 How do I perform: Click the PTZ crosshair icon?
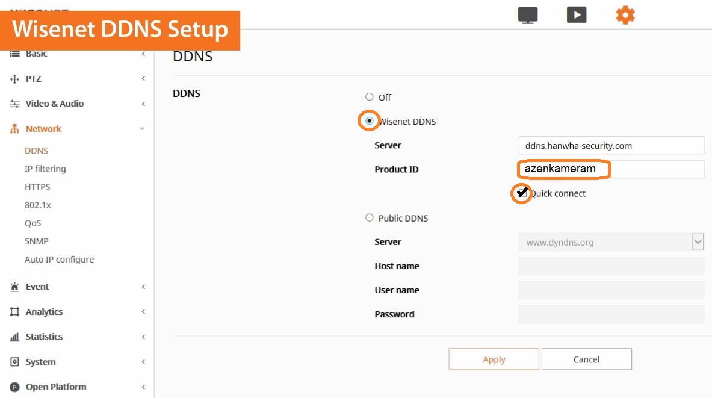click(x=14, y=79)
